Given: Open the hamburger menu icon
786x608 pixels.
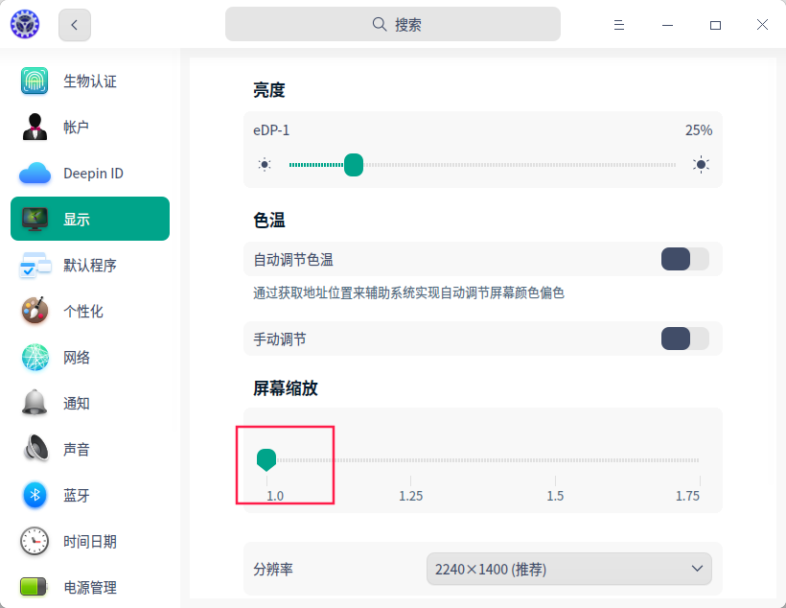Looking at the screenshot, I should (x=619, y=25).
